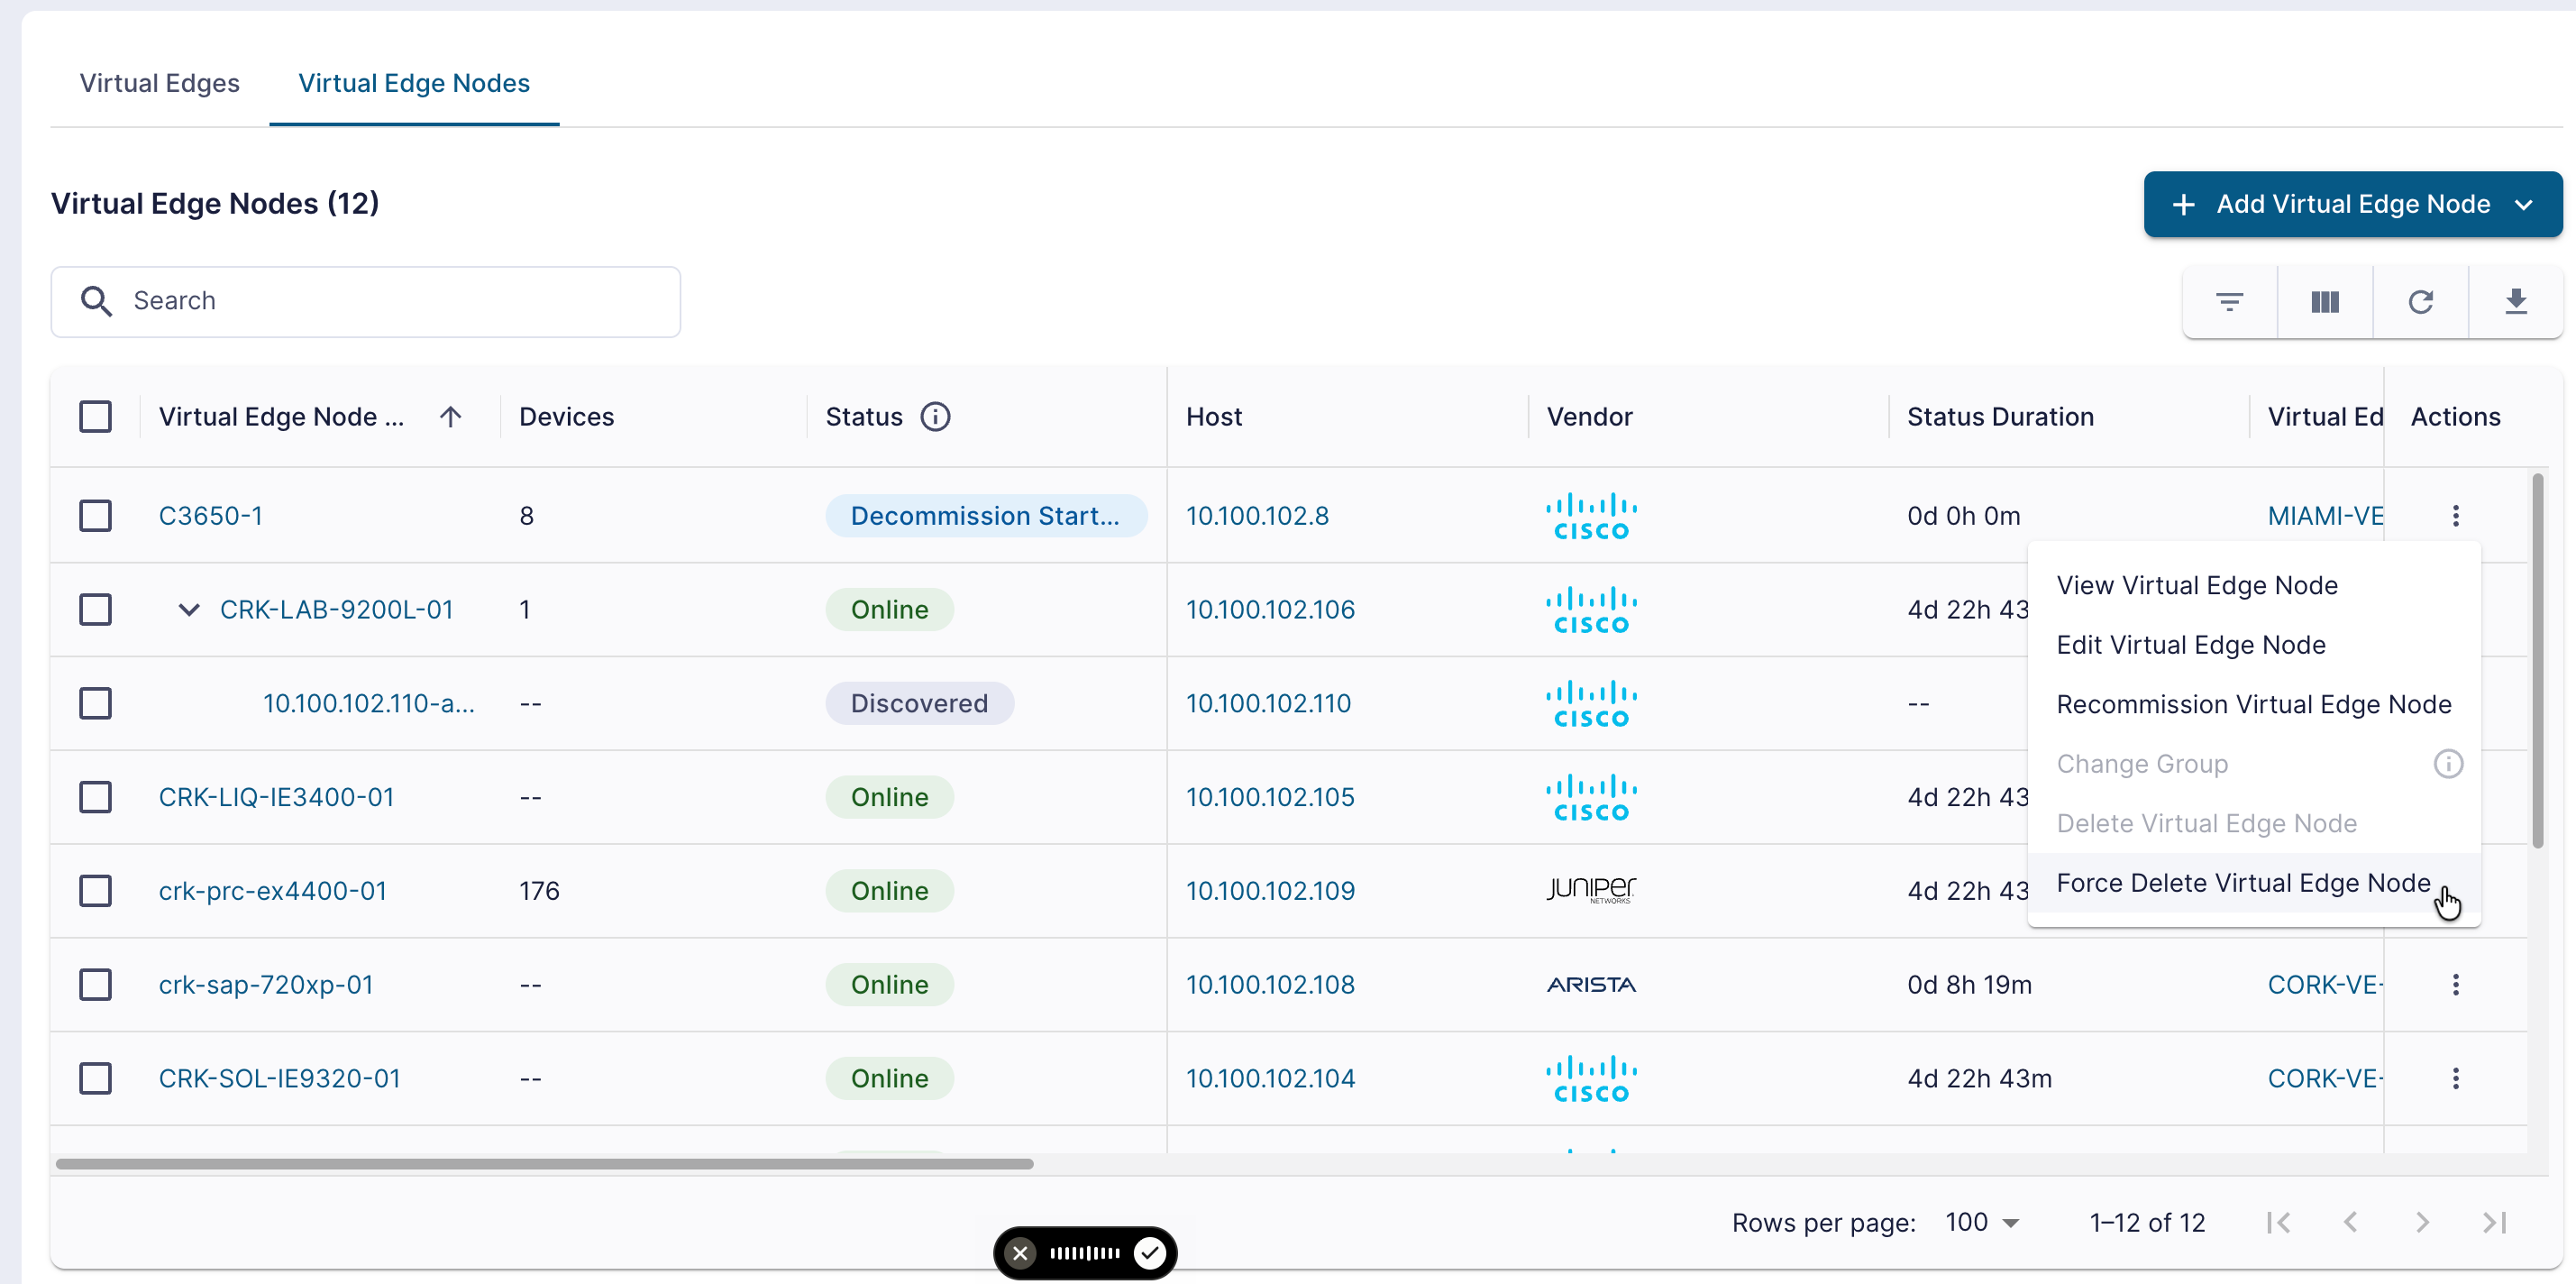Viewport: 2576px width, 1284px height.
Task: Collapse the CRK-LAB-9200L-01 tree row
Action: pos(188,610)
